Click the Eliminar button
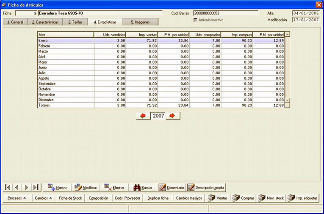 coord(114,188)
